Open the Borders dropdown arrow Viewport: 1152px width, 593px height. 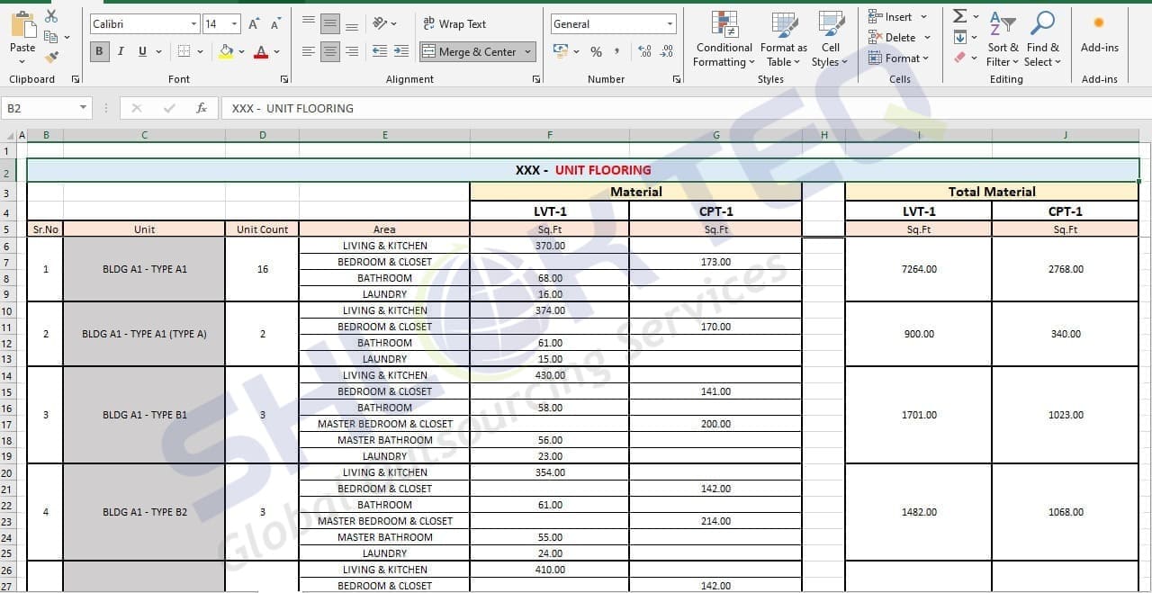(x=199, y=51)
